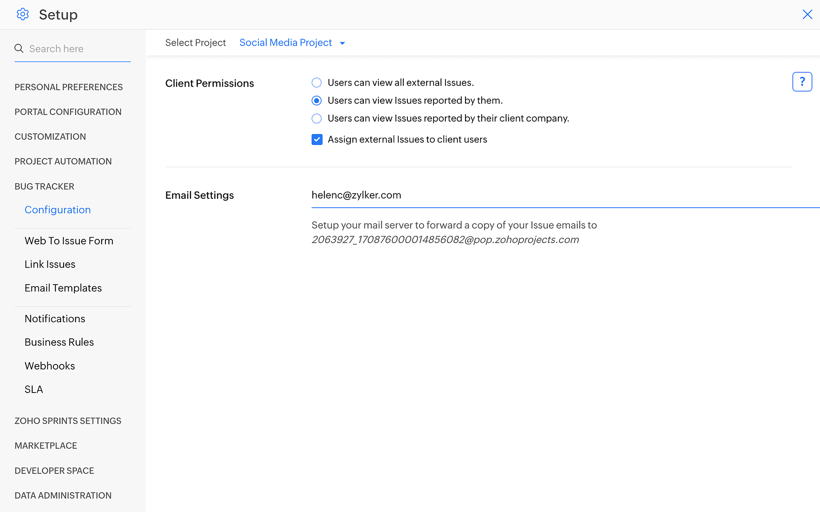This screenshot has width=820, height=512.
Task: Open the help question mark icon
Action: tap(802, 81)
